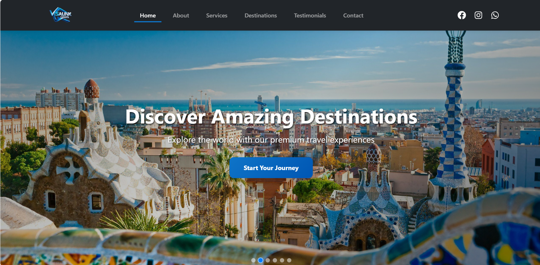Open the Destinations menu item
Screen dimensions: 540x265
pyautogui.click(x=260, y=15)
